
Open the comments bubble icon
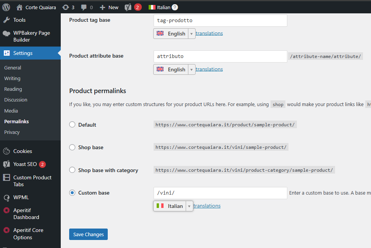pos(83,7)
